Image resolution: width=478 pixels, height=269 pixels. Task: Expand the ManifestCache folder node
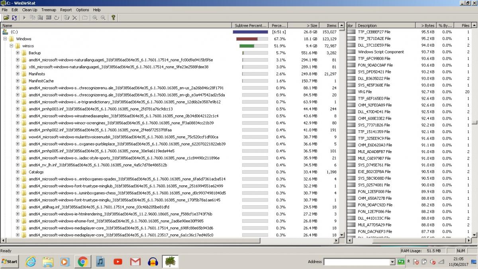tap(18, 81)
